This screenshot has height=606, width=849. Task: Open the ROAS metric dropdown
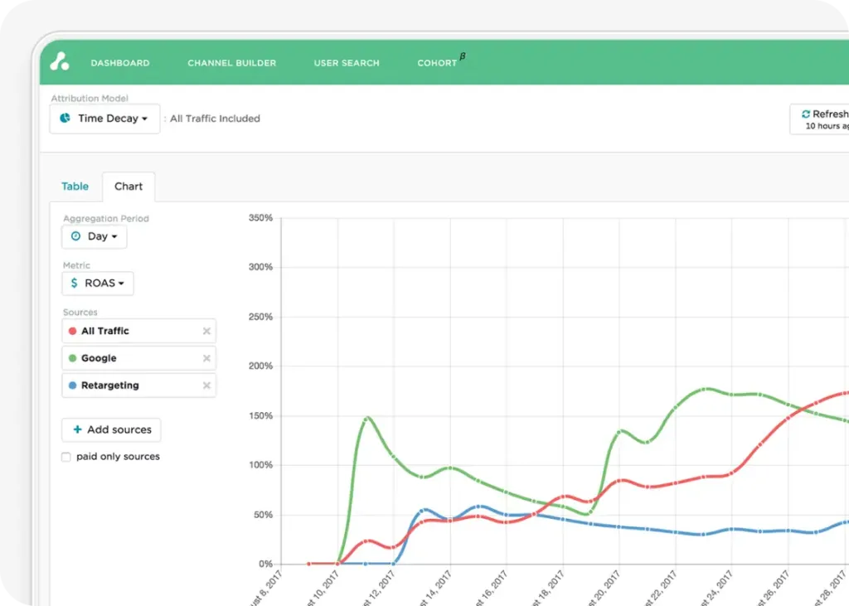point(98,284)
